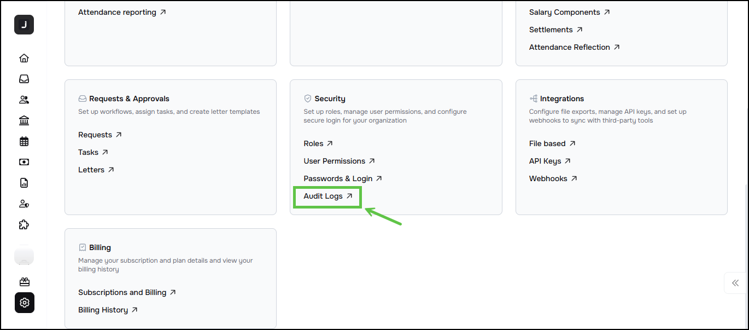
Task: Open the Webhooks link under Integrations
Action: (x=549, y=178)
